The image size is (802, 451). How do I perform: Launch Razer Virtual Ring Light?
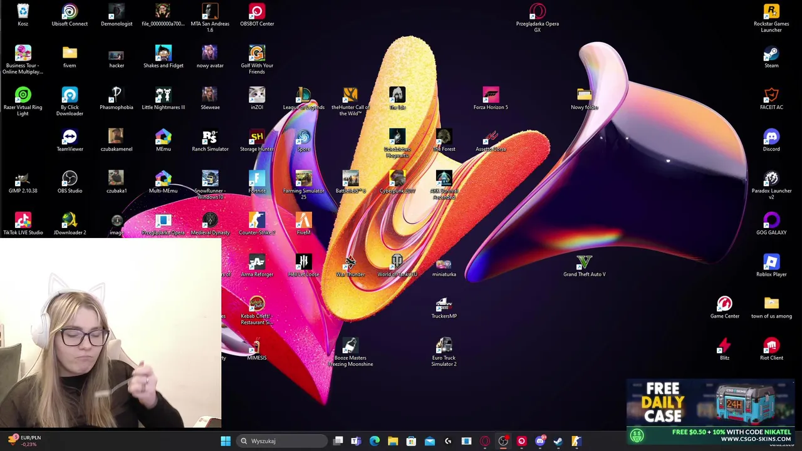pos(23,101)
